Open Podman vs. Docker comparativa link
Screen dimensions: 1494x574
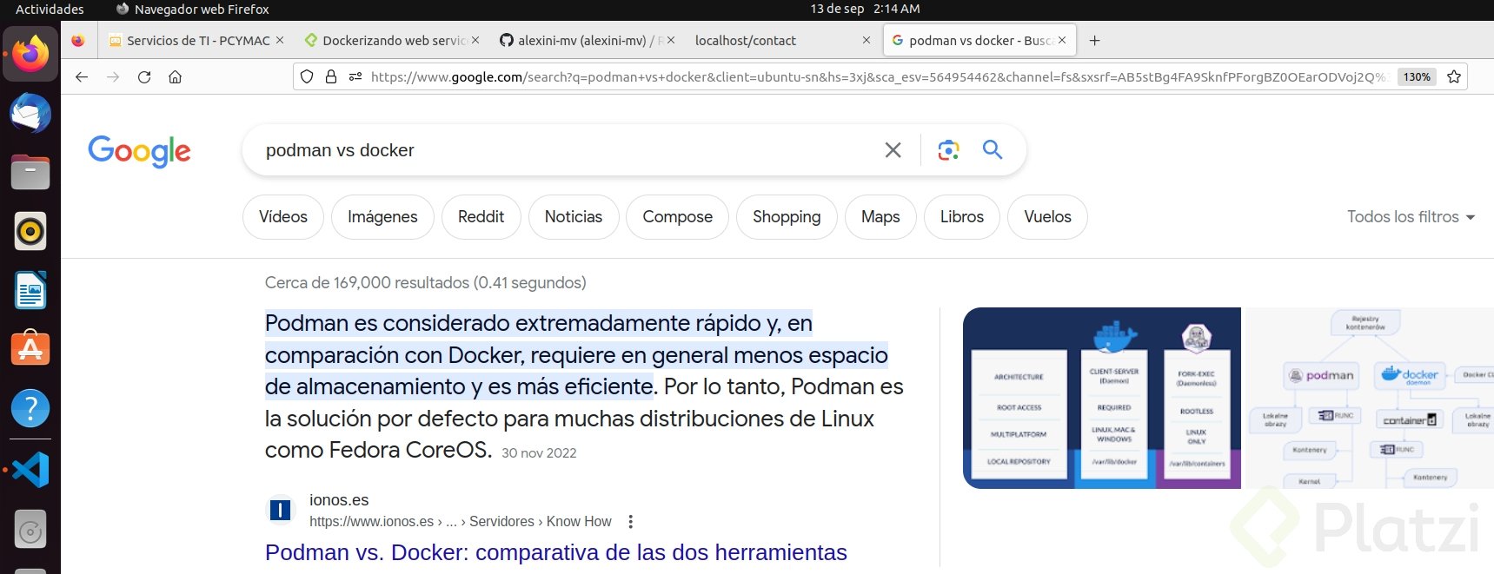point(556,552)
